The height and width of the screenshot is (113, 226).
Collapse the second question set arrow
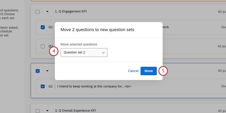47,71
